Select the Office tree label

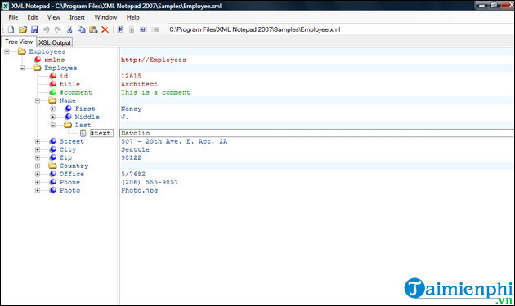pyautogui.click(x=72, y=174)
